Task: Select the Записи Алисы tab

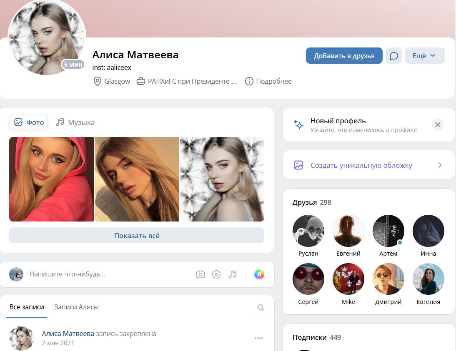Action: (x=76, y=307)
